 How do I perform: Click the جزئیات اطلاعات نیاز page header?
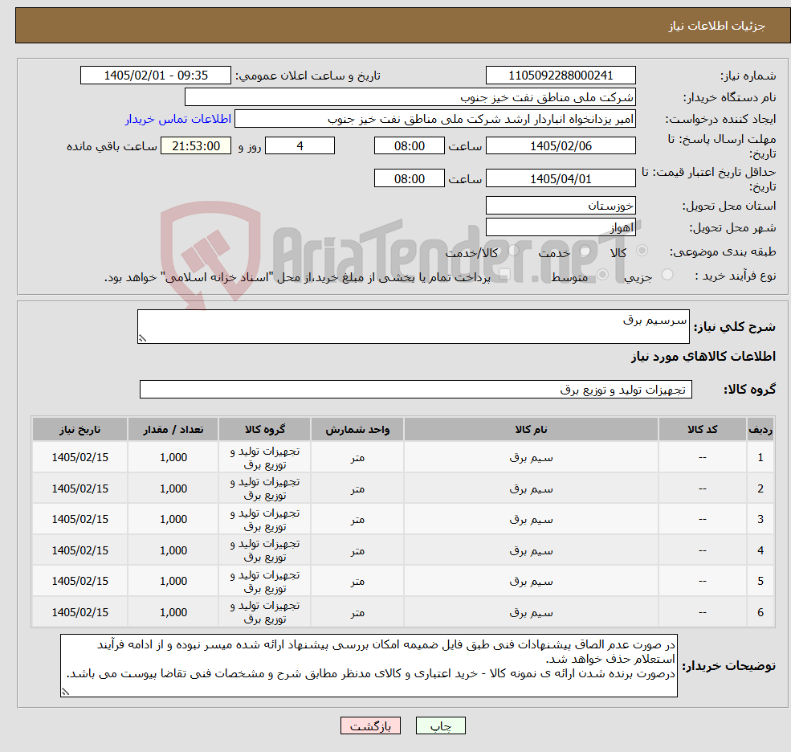point(716,26)
